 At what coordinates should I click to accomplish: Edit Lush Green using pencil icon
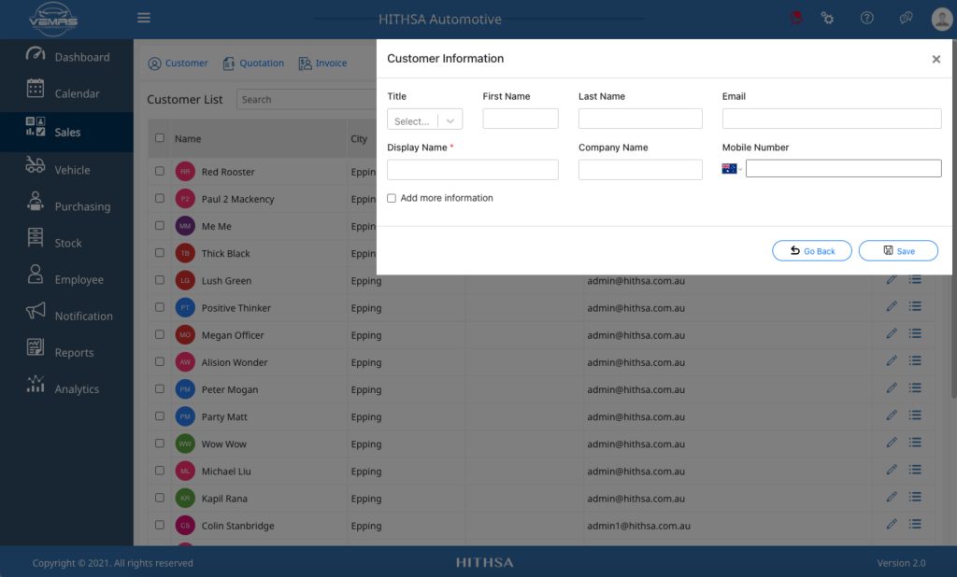892,279
